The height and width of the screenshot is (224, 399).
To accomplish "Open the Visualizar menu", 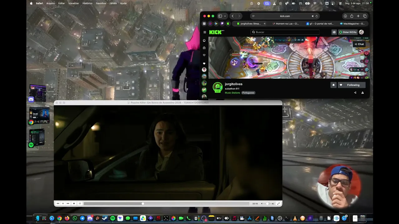I will point(74,3).
